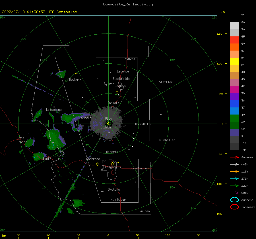
Task: Click the Banff label
Action: 47,159
